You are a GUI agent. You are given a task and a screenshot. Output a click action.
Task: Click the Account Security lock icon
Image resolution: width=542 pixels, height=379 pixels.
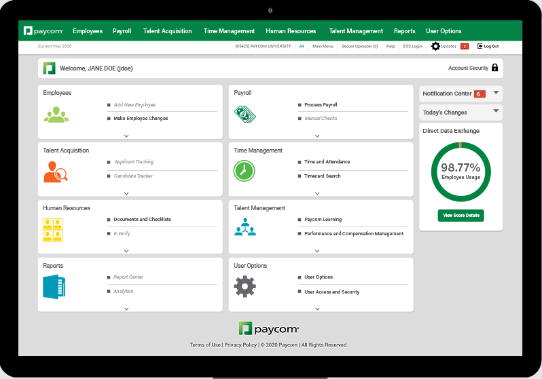pyautogui.click(x=494, y=68)
